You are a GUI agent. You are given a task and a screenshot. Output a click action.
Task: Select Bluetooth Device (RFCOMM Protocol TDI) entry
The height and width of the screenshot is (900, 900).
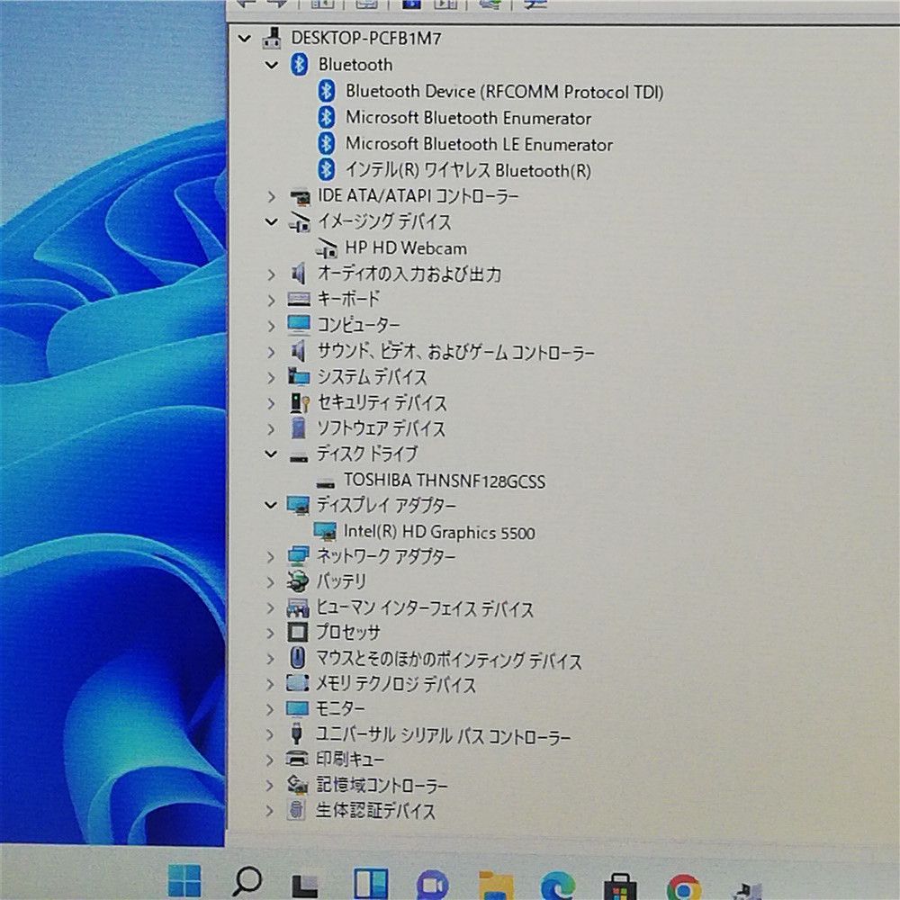pos(505,92)
